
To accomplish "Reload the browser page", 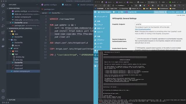I will 104,5.
